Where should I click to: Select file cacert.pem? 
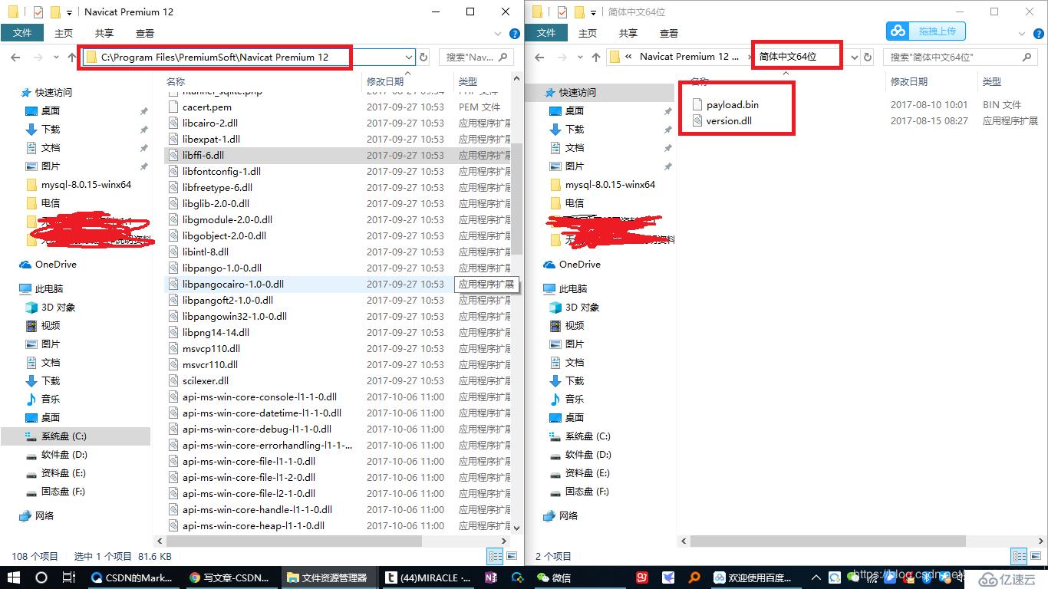click(x=206, y=107)
